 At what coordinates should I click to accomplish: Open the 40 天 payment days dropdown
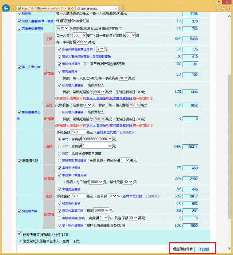tap(128, 182)
